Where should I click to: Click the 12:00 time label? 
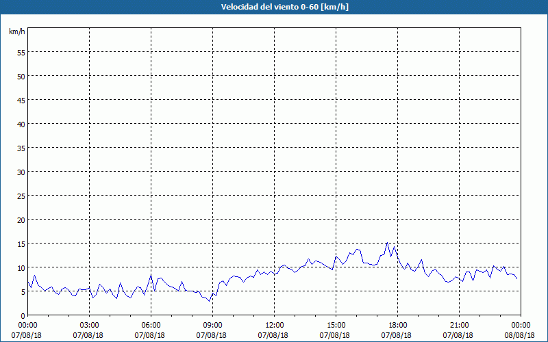point(274,325)
